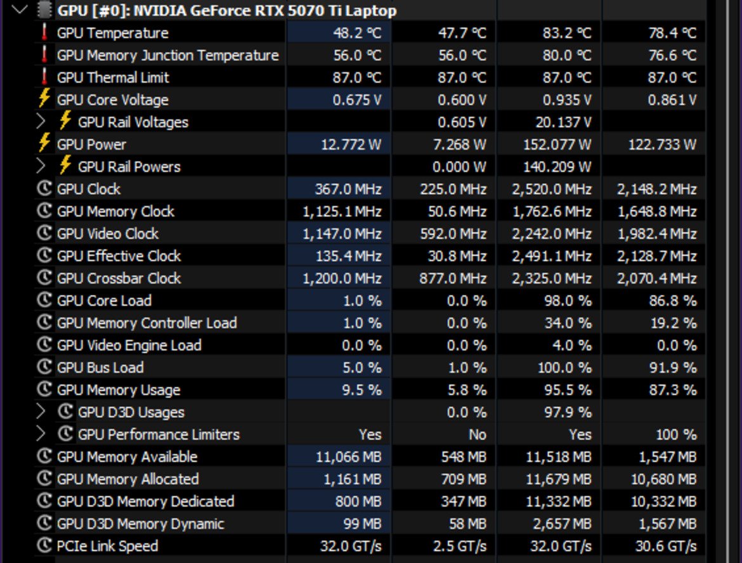Select the GPU Memory Junction Temperature label

[167, 55]
